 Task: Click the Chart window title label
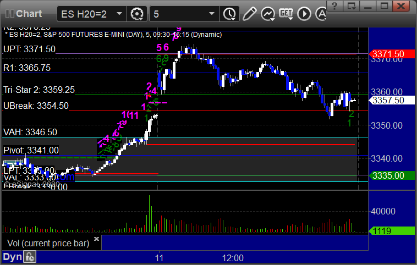click(x=29, y=14)
